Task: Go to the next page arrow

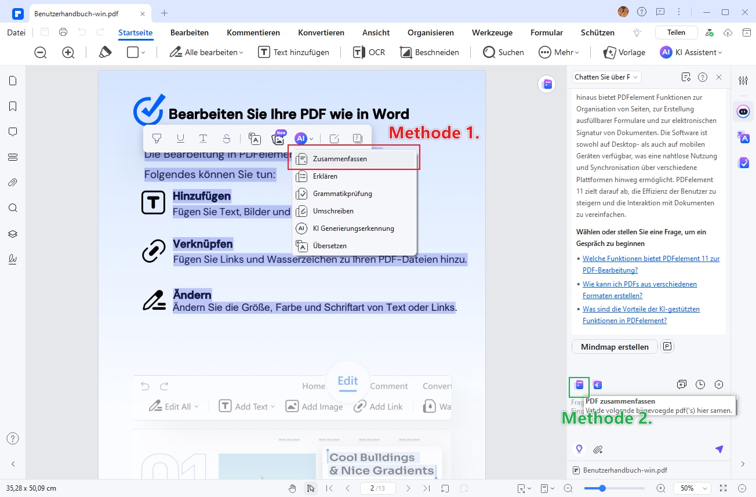Action: (408, 488)
